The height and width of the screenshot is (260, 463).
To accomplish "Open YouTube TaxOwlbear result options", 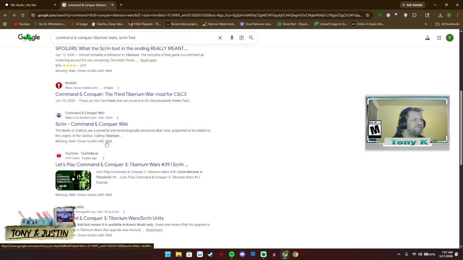I will click(x=103, y=158).
